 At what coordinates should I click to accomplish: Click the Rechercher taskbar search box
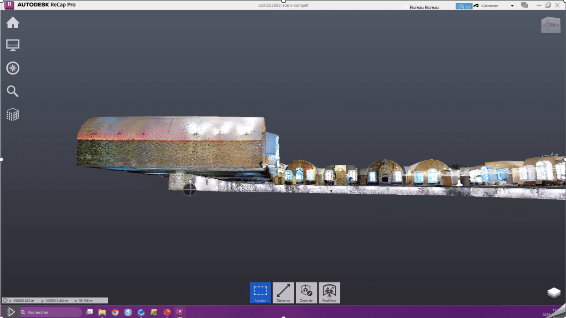51,312
